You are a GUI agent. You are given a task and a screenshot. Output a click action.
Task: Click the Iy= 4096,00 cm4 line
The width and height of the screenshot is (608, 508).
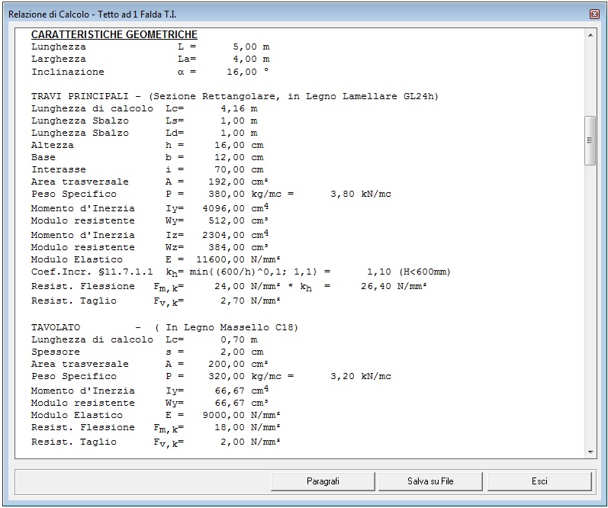click(150, 208)
